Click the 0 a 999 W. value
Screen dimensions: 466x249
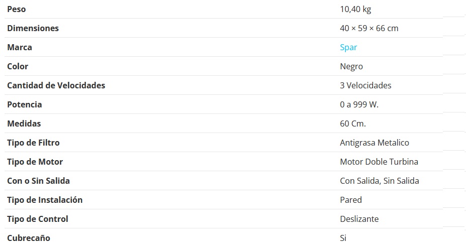pyautogui.click(x=359, y=104)
